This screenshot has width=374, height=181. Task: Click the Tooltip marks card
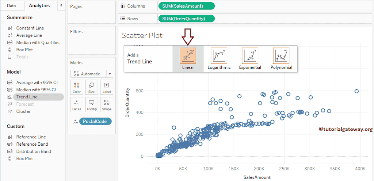tap(92, 105)
